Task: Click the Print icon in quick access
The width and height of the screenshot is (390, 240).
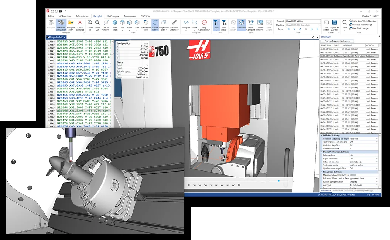Action: [60, 11]
